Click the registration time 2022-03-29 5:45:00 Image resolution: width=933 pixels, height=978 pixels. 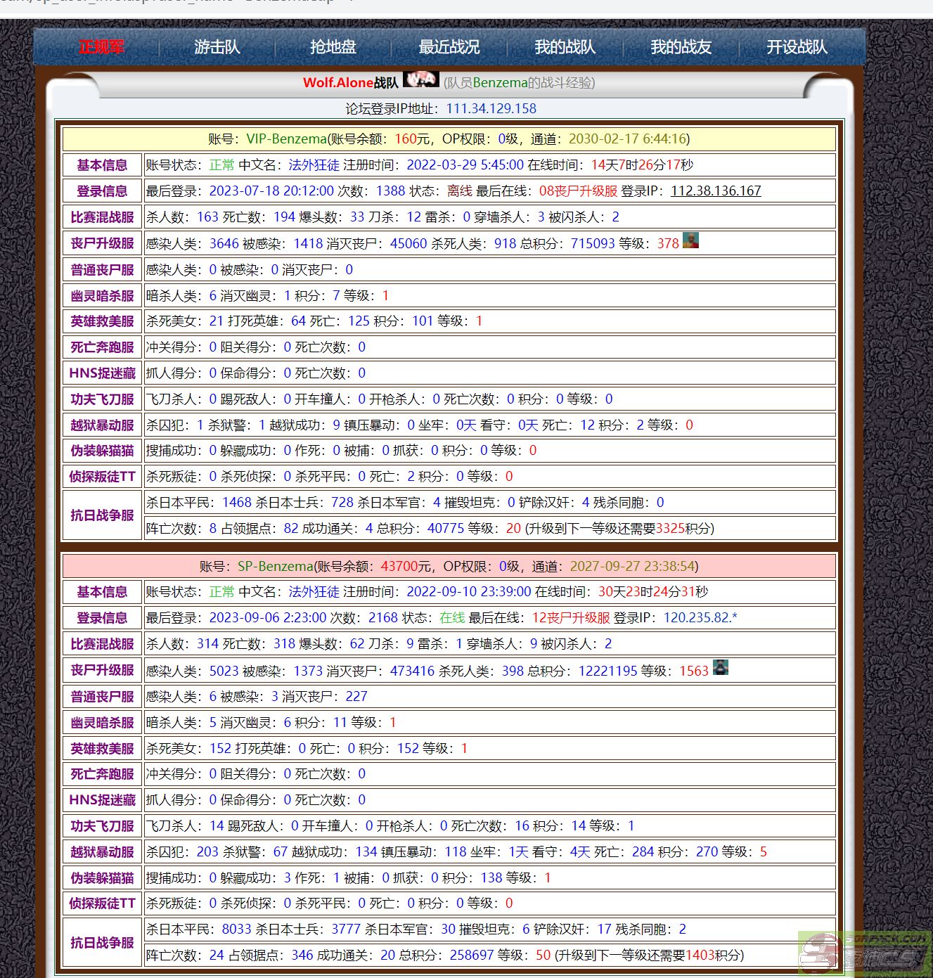click(x=465, y=165)
